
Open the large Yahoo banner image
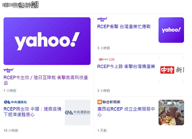(47, 41)
